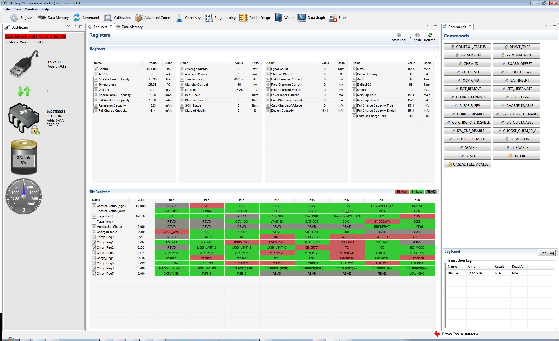Viewport: 559px width, 341px height.
Task: Select the DashBoard tab
Action: (17, 27)
